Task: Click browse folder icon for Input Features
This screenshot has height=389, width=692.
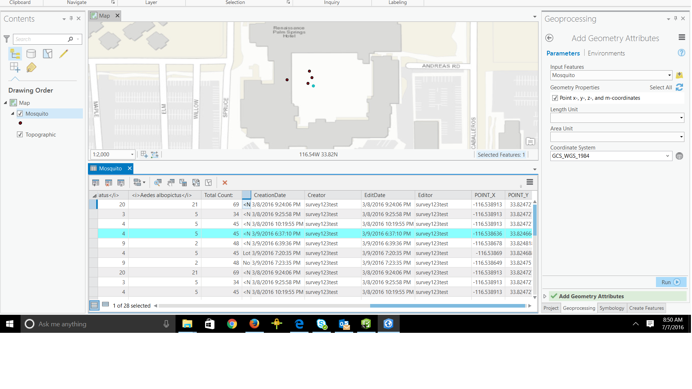Action: [x=679, y=75]
